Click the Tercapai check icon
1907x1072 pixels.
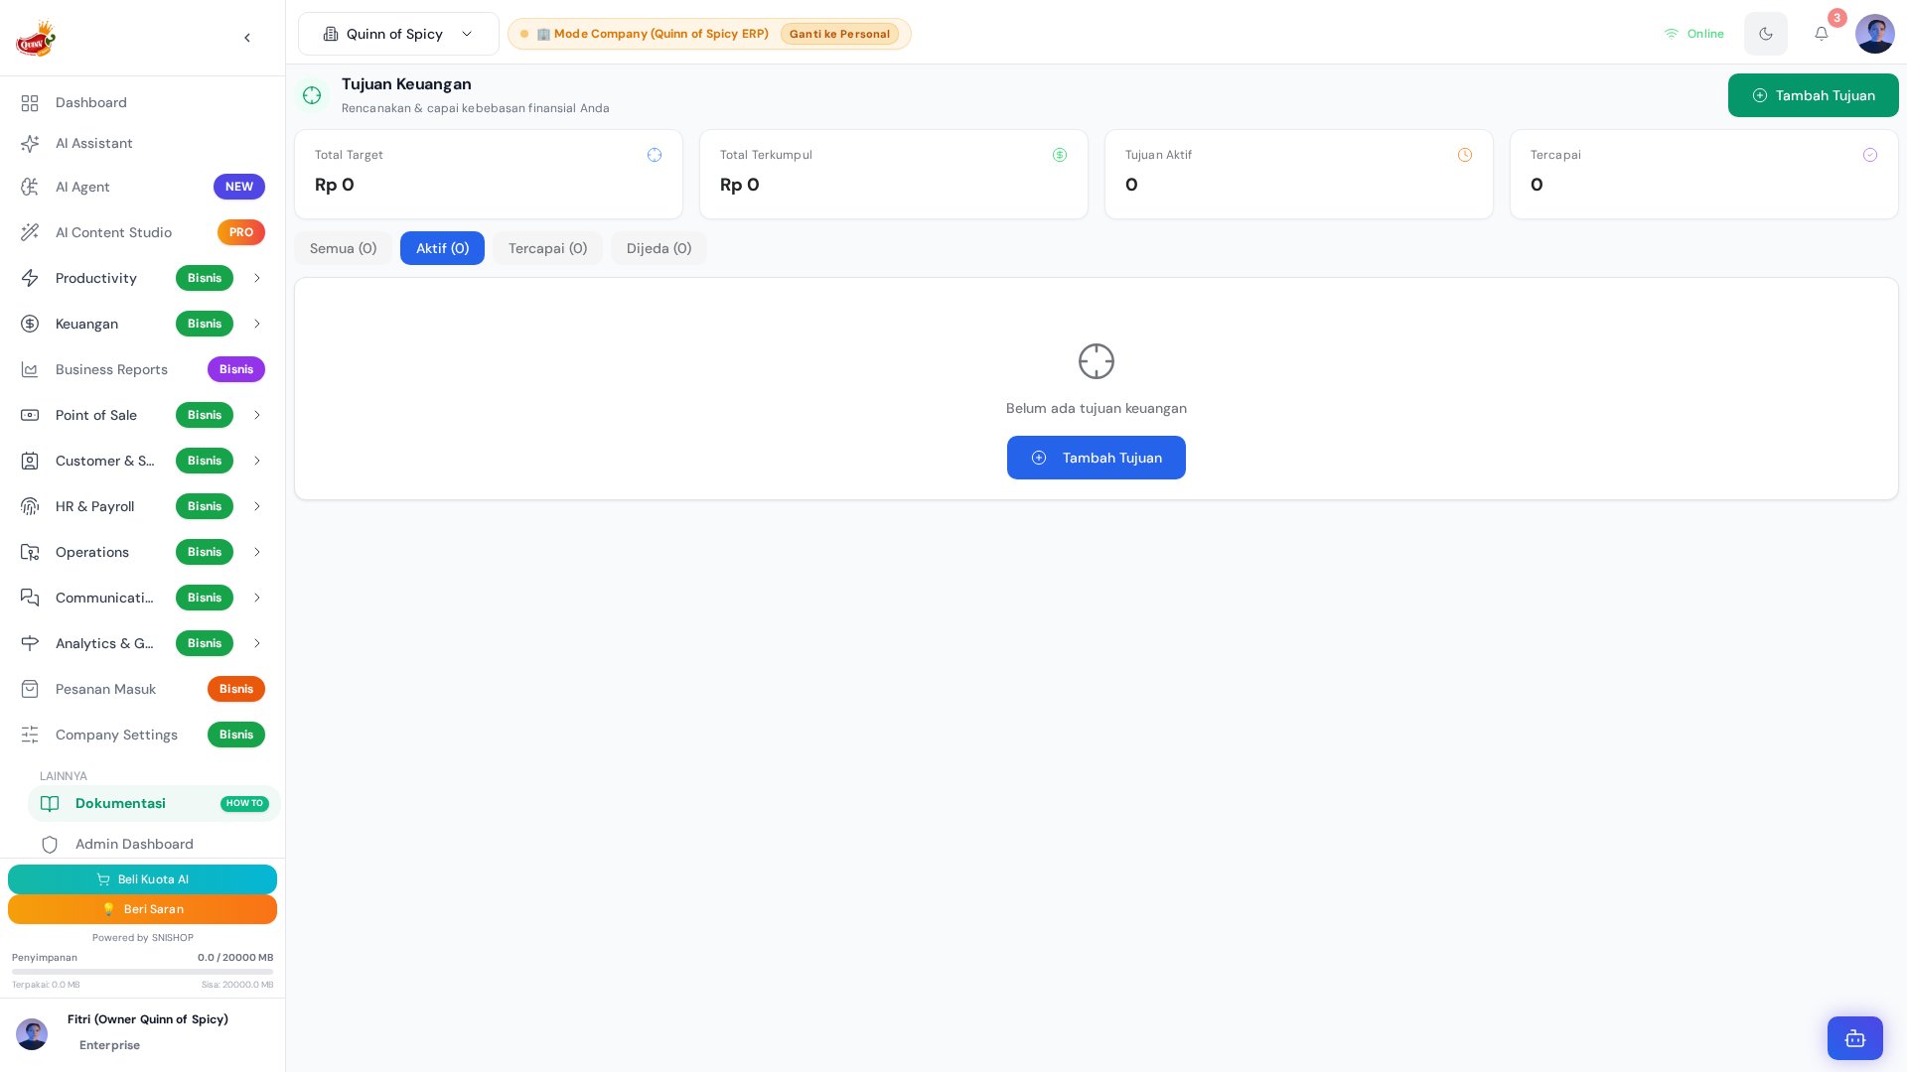point(1870,155)
